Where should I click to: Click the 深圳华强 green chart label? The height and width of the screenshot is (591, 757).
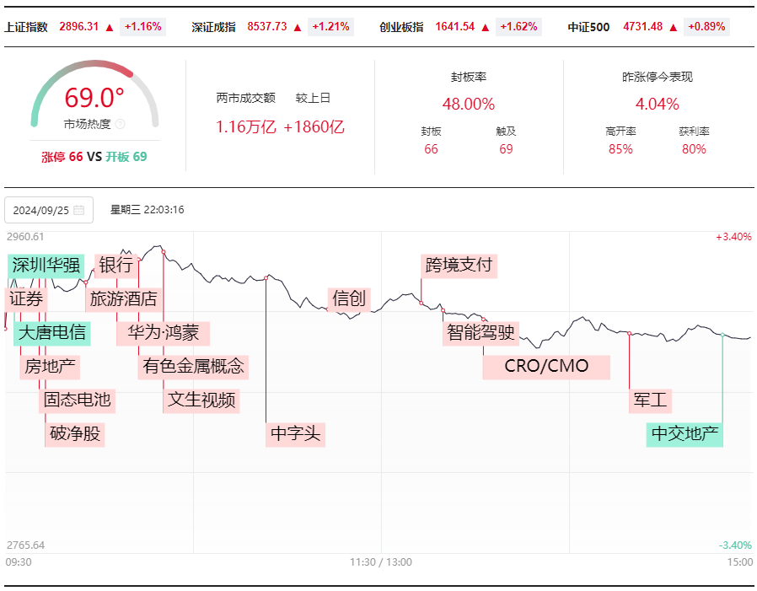[46, 265]
